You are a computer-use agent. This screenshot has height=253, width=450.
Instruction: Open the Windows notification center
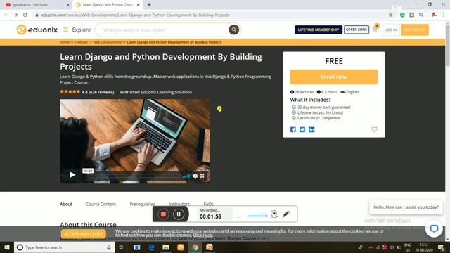(x=441, y=247)
